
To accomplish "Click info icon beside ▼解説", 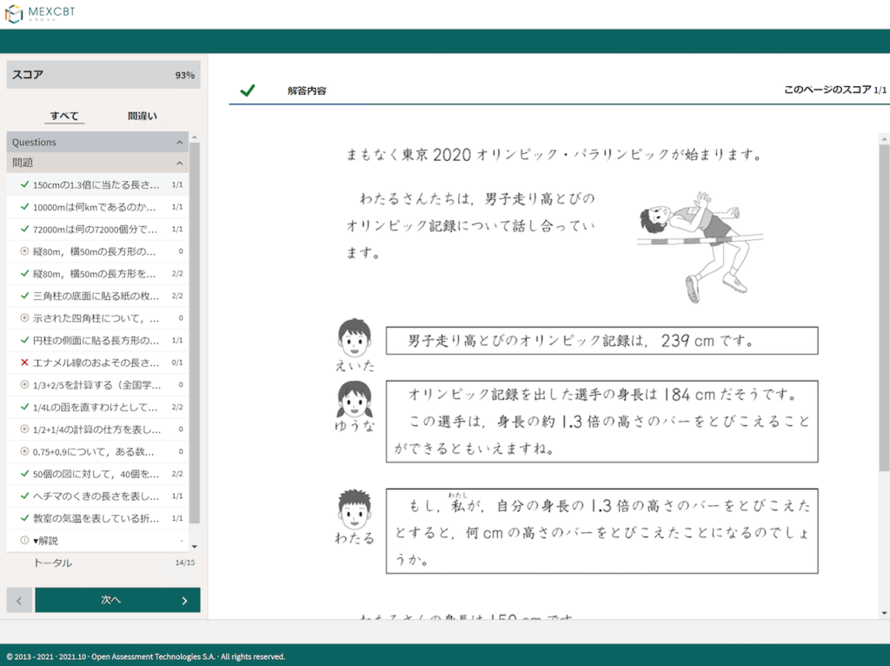I will coord(24,540).
